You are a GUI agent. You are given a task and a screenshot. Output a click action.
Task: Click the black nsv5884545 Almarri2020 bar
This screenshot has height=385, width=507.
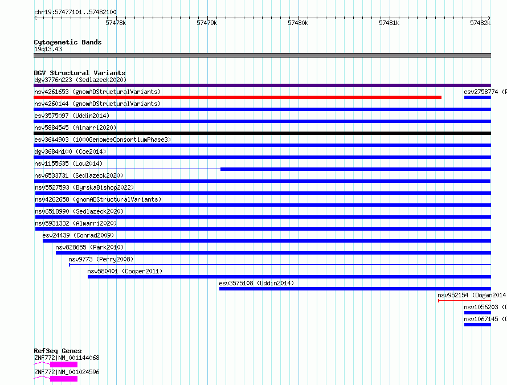[x=262, y=133]
